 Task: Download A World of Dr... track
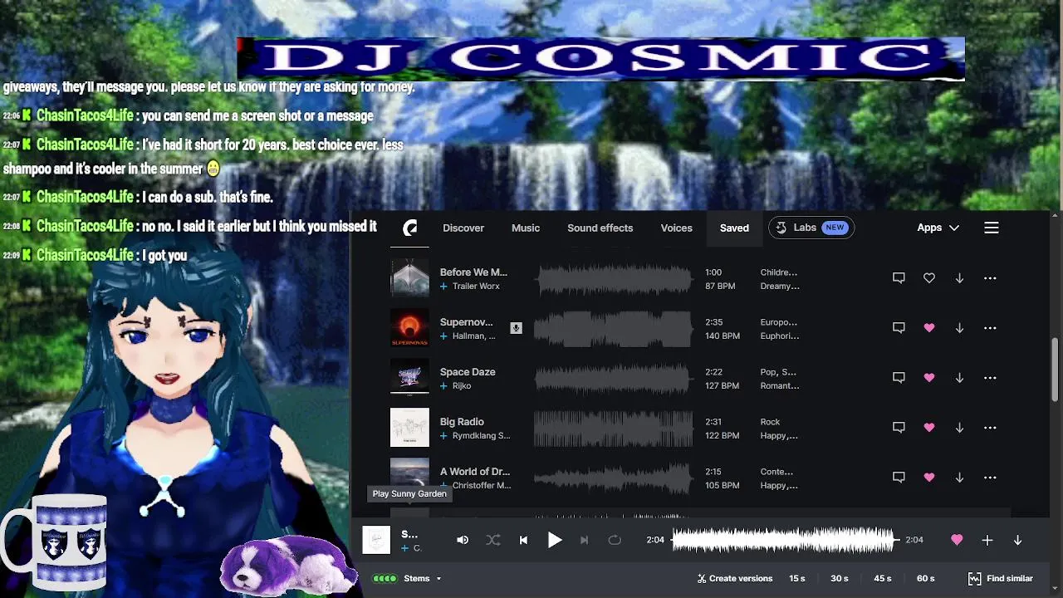[x=959, y=478]
